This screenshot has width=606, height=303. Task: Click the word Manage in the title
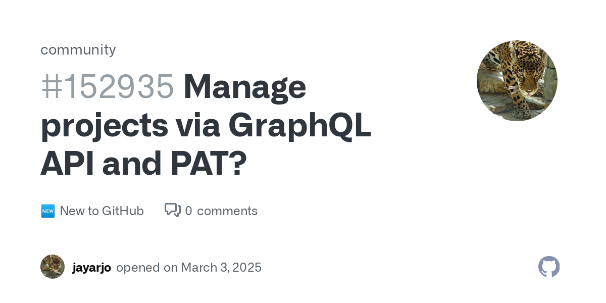tap(245, 88)
